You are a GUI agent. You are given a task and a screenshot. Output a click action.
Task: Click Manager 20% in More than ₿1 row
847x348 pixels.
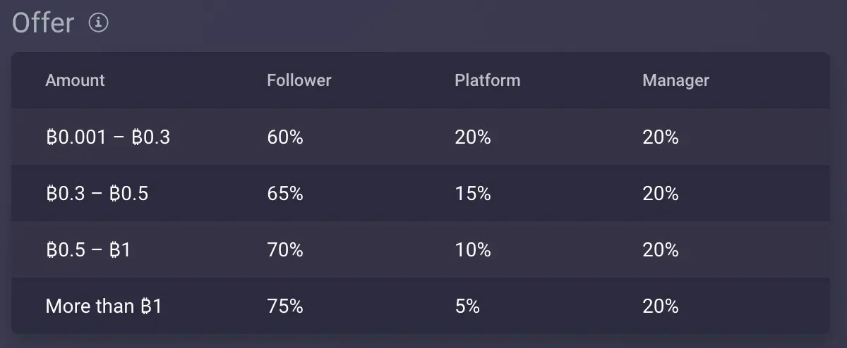pos(661,306)
